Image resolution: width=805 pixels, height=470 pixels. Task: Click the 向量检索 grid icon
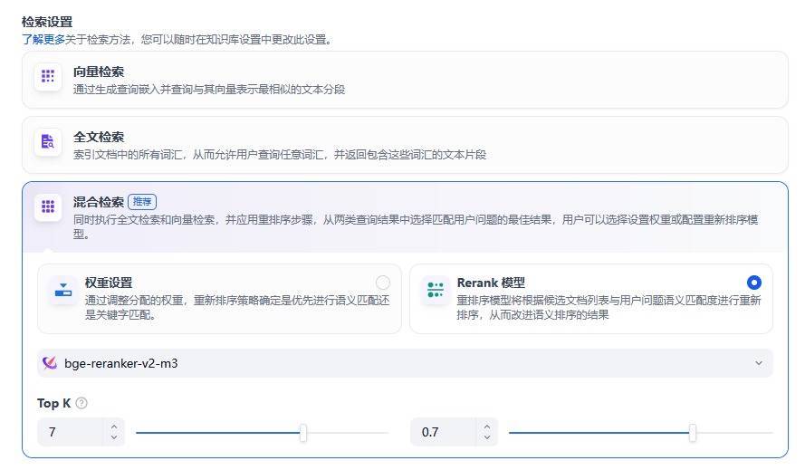pyautogui.click(x=48, y=77)
